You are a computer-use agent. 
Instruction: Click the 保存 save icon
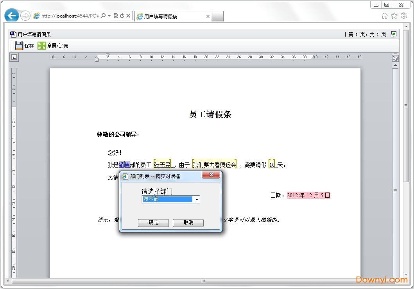pyautogui.click(x=19, y=45)
